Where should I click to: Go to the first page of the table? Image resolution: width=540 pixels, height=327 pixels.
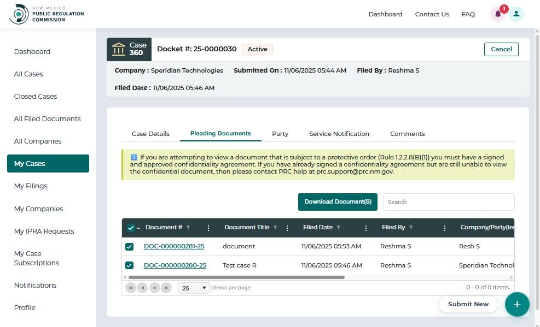(x=131, y=288)
